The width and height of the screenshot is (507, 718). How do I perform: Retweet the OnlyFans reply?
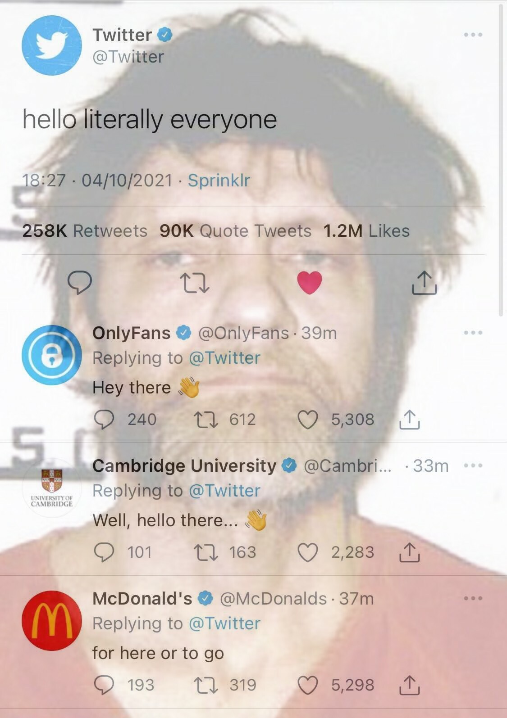point(206,420)
